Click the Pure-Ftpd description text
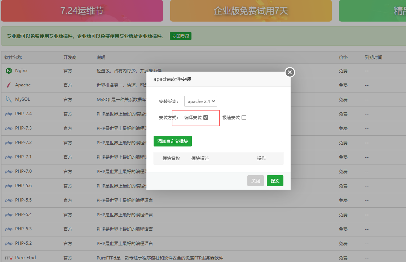 tap(160, 258)
